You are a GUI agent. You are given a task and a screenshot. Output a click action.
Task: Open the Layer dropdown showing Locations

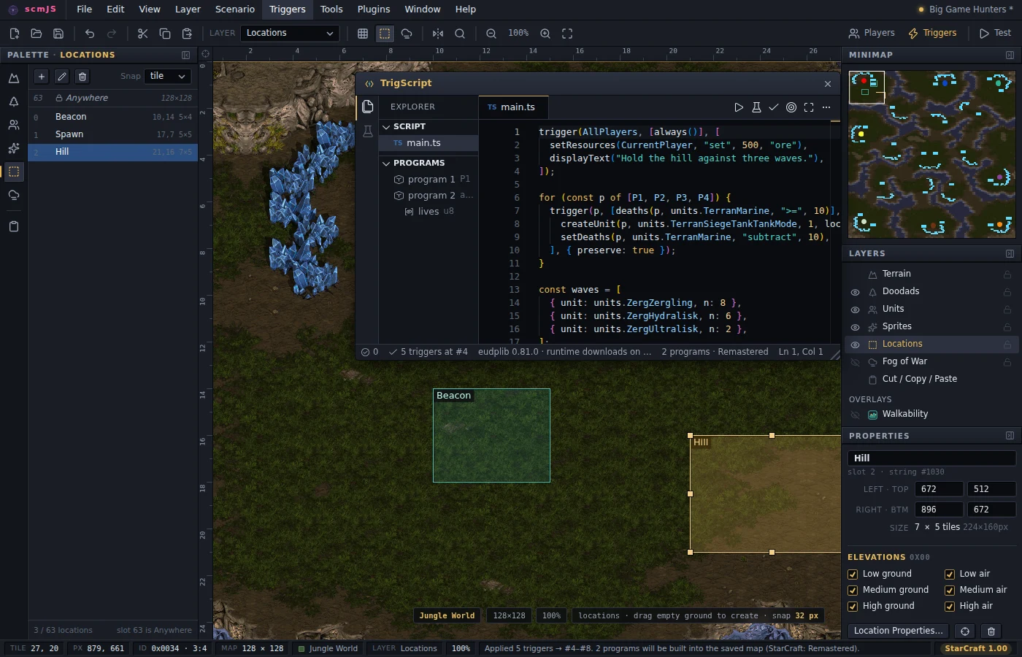click(290, 34)
